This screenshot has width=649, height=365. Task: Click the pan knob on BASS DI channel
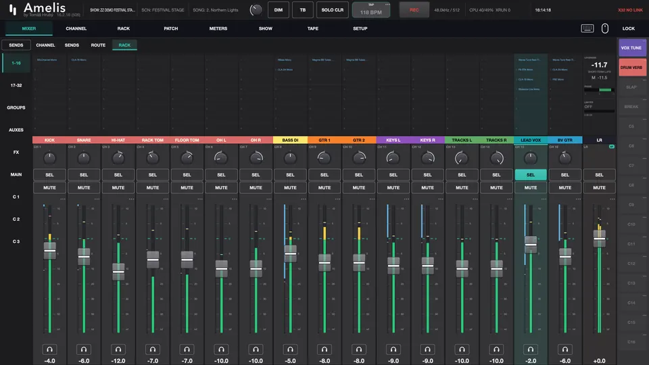tap(290, 157)
